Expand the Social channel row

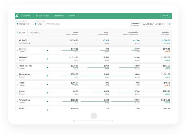(17, 93)
